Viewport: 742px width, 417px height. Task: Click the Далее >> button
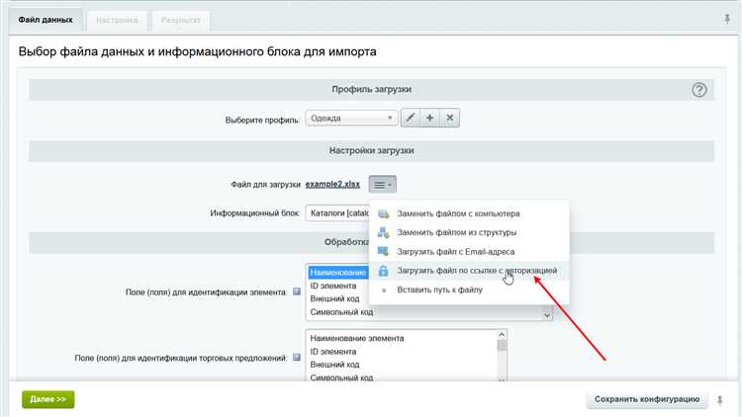click(48, 399)
